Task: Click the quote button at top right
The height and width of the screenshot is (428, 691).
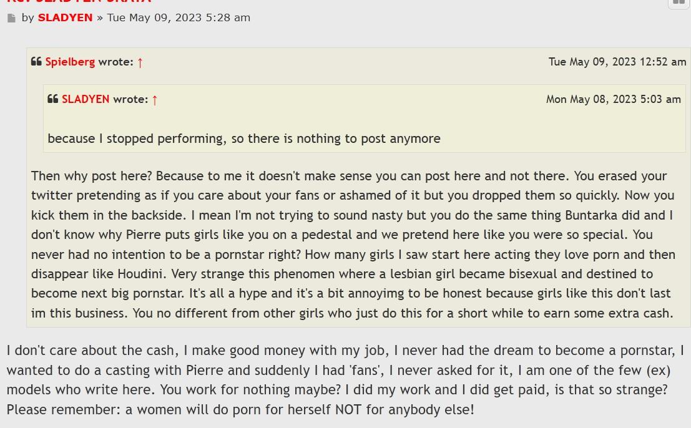Action: pyautogui.click(x=679, y=3)
